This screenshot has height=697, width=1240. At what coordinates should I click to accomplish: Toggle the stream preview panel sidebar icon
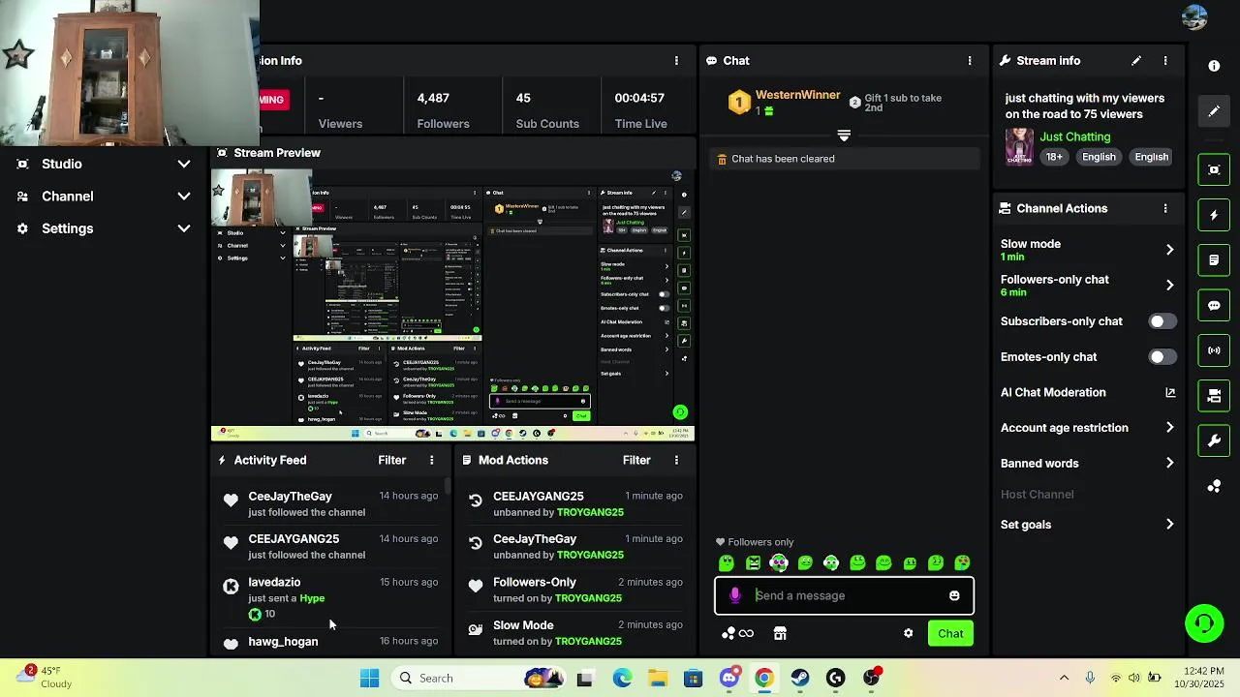click(x=1214, y=169)
